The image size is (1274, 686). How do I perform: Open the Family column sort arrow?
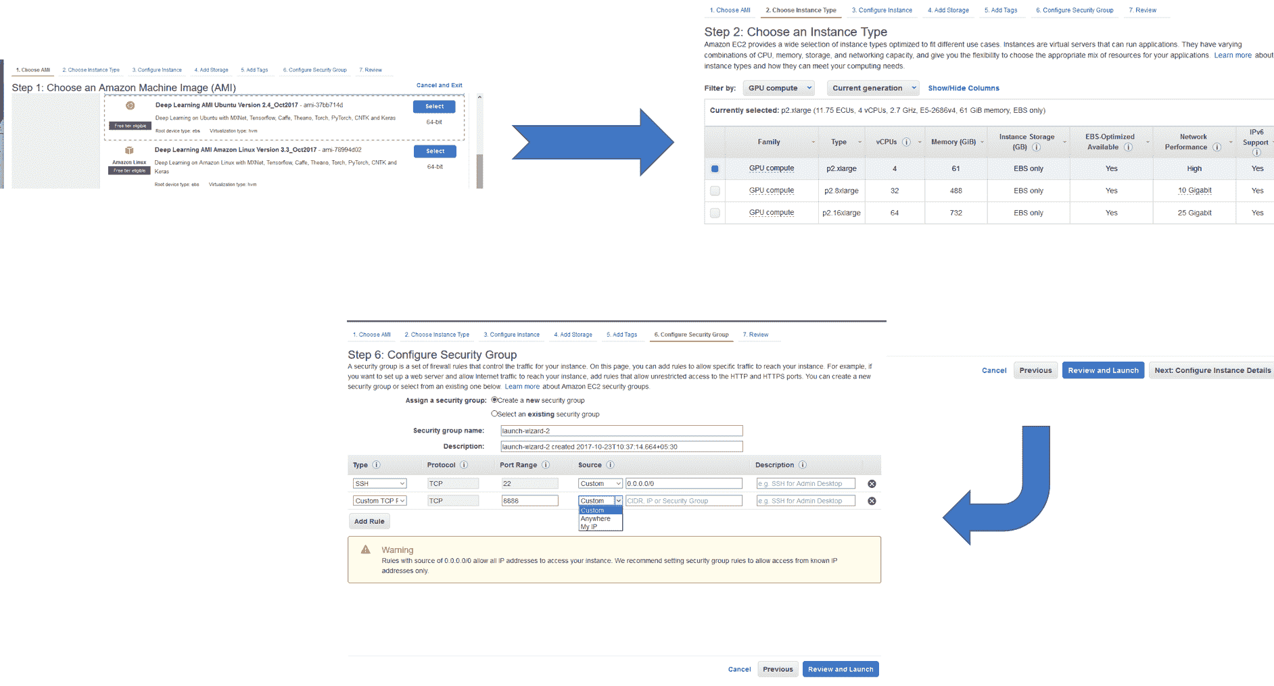(x=813, y=142)
